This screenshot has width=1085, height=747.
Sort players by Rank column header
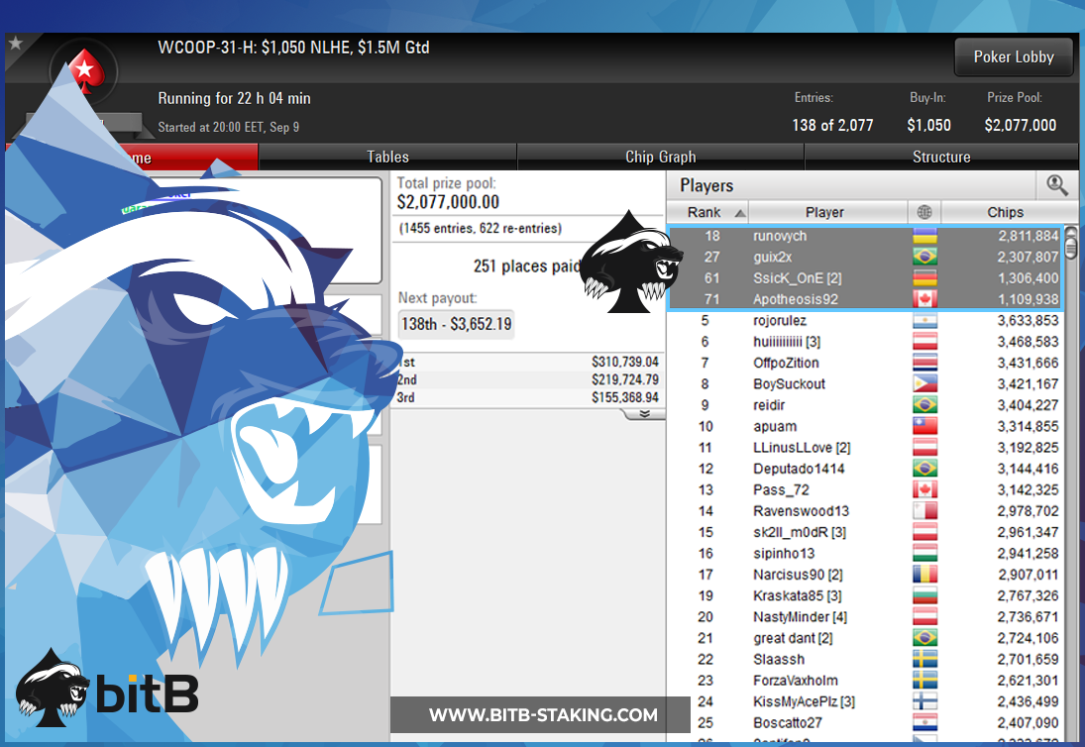coord(707,212)
